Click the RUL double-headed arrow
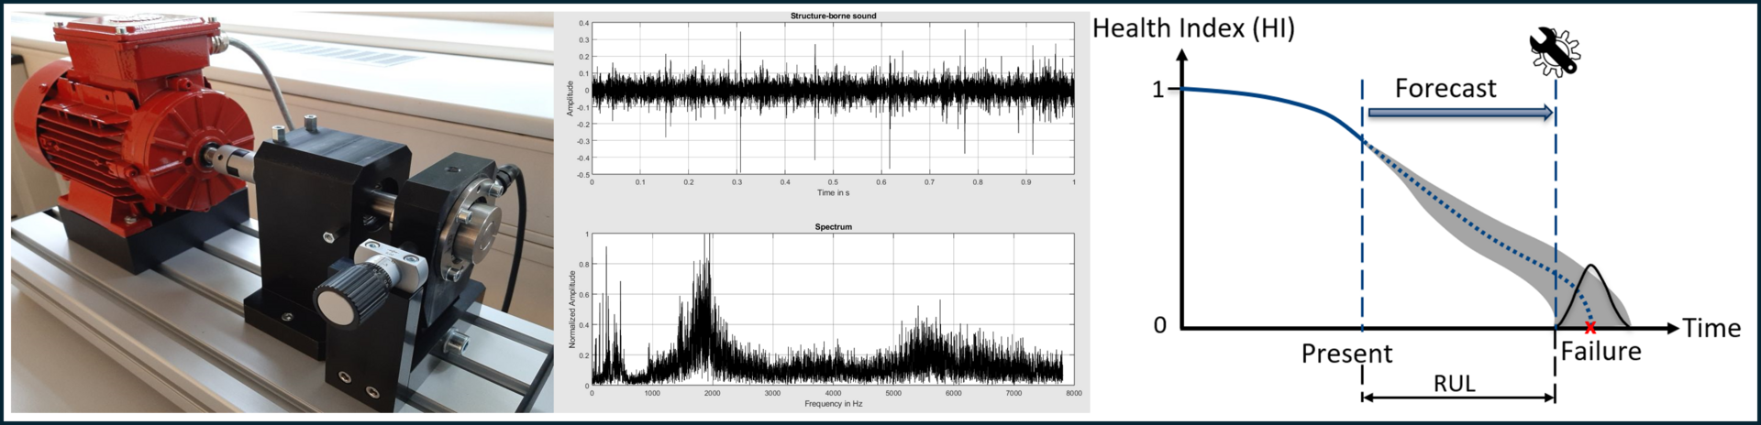 1458,397
